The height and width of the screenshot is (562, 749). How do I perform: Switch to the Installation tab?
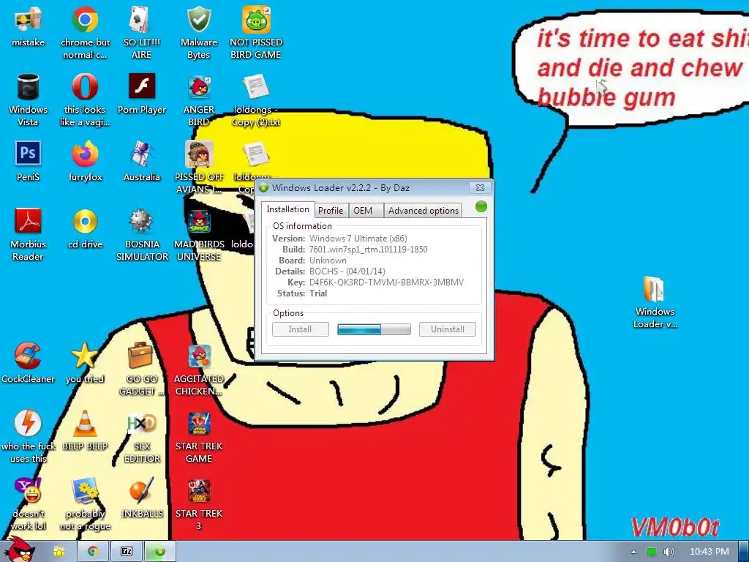click(287, 209)
